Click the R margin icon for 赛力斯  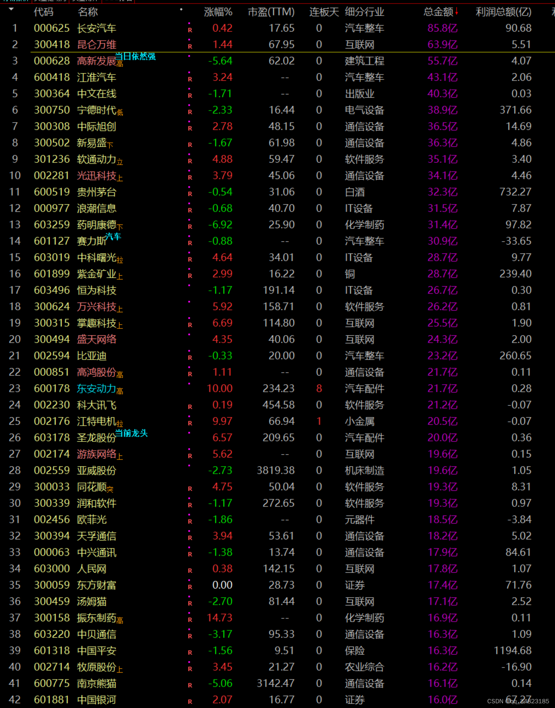pos(190,243)
